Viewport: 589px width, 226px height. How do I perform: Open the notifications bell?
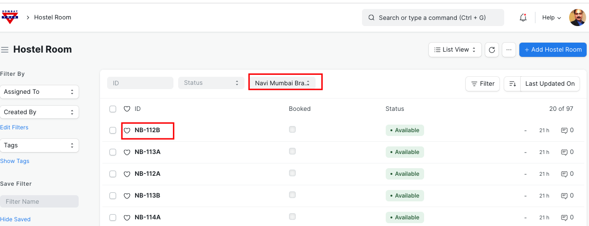523,18
